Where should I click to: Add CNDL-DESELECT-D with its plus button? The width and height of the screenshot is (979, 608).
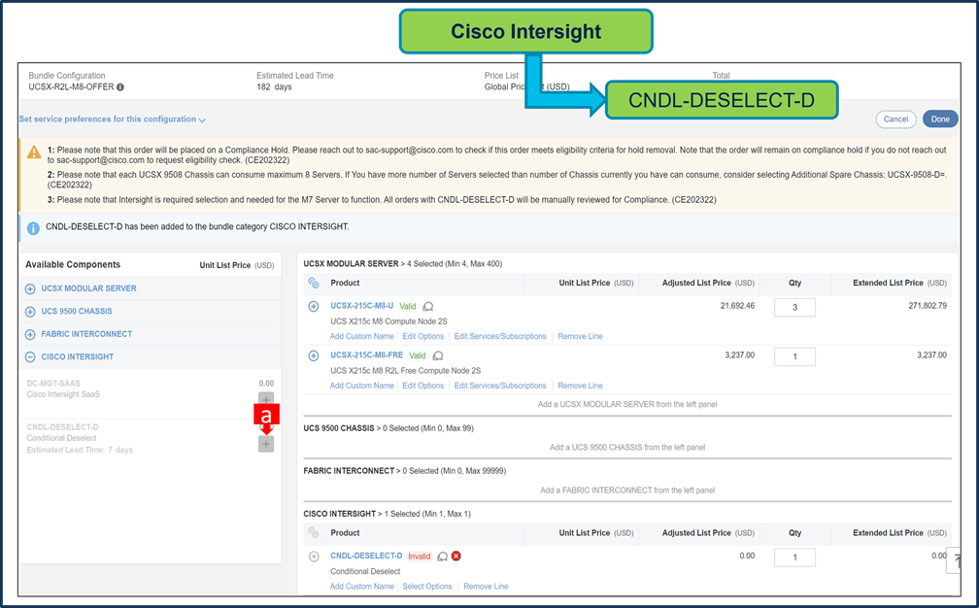point(266,444)
